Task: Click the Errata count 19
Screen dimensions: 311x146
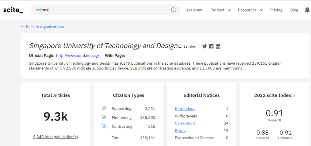Action: pos(226,131)
